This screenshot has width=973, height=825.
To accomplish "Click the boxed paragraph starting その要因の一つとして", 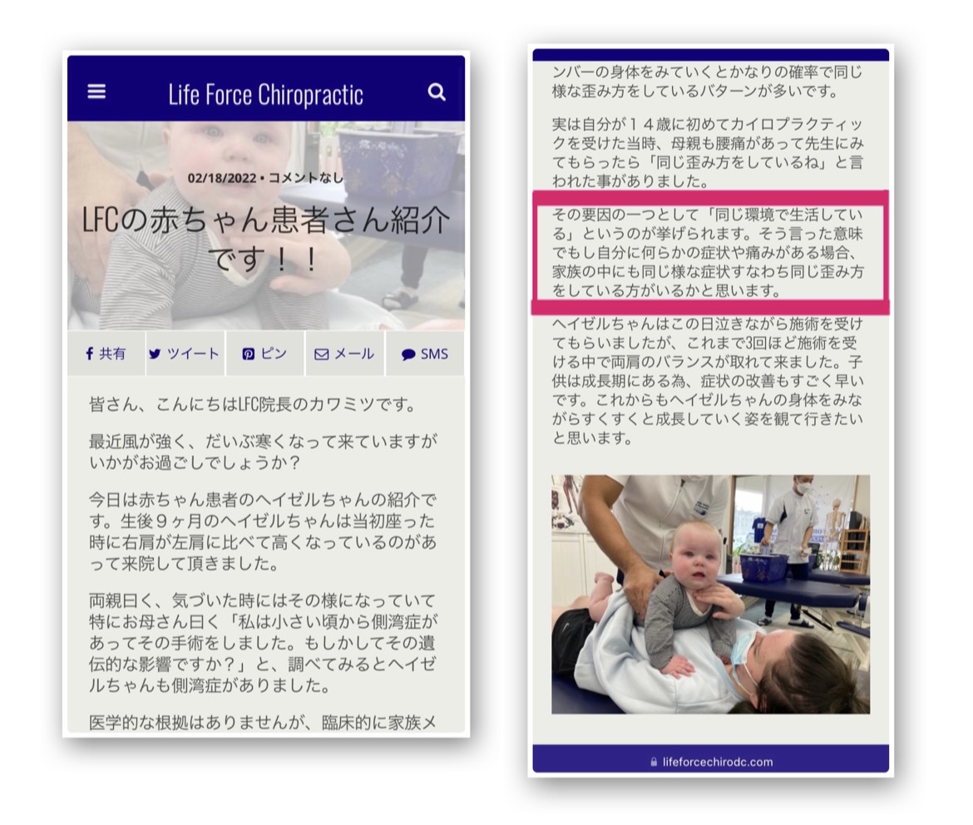I will [x=708, y=253].
